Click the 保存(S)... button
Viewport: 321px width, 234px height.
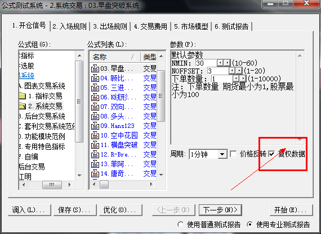[x=75, y=210]
